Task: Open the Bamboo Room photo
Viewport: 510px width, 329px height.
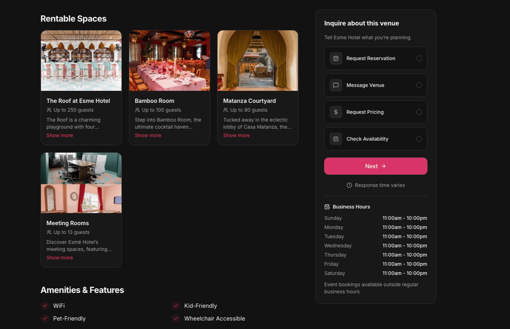Action: (x=170, y=61)
